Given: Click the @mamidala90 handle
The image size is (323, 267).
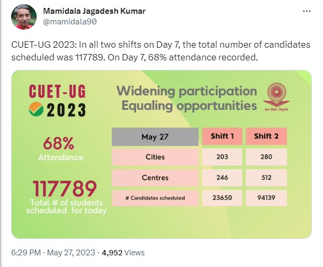Looking at the screenshot, I should click(69, 22).
